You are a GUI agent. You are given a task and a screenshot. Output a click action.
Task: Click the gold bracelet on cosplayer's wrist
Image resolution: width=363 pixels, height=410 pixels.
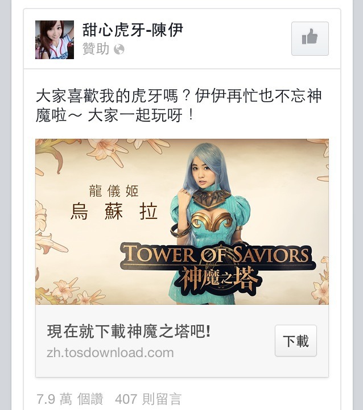180,229
